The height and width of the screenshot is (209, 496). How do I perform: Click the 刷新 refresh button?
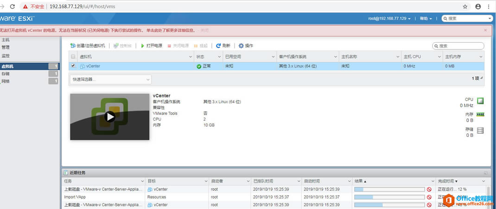(223, 46)
